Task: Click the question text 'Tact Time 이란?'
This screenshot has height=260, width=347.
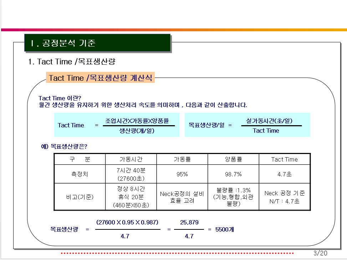Action: (x=60, y=98)
